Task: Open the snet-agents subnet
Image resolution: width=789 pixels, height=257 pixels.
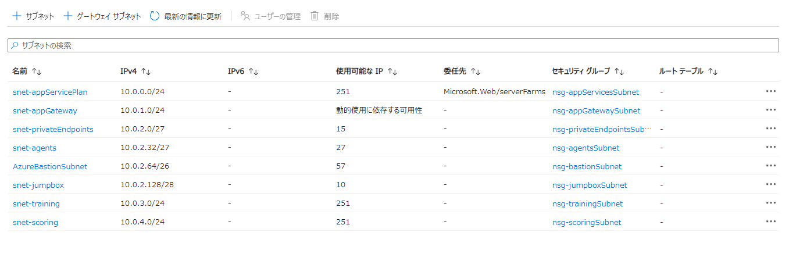Action: [34, 148]
